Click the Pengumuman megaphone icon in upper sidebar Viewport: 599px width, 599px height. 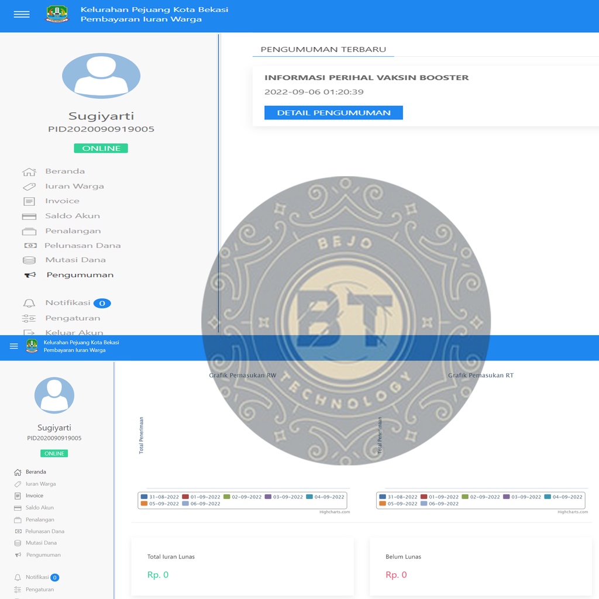(x=30, y=275)
